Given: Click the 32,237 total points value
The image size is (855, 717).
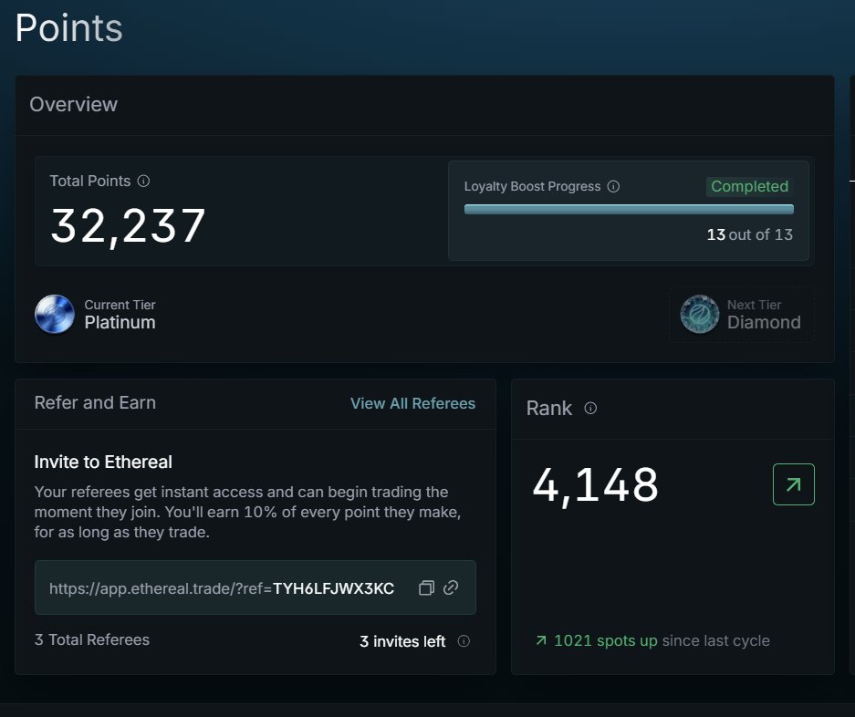Looking at the screenshot, I should click(x=128, y=226).
